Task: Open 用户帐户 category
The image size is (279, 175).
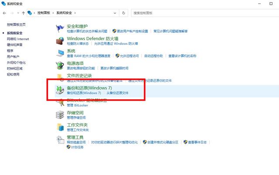Action: tap(13, 57)
